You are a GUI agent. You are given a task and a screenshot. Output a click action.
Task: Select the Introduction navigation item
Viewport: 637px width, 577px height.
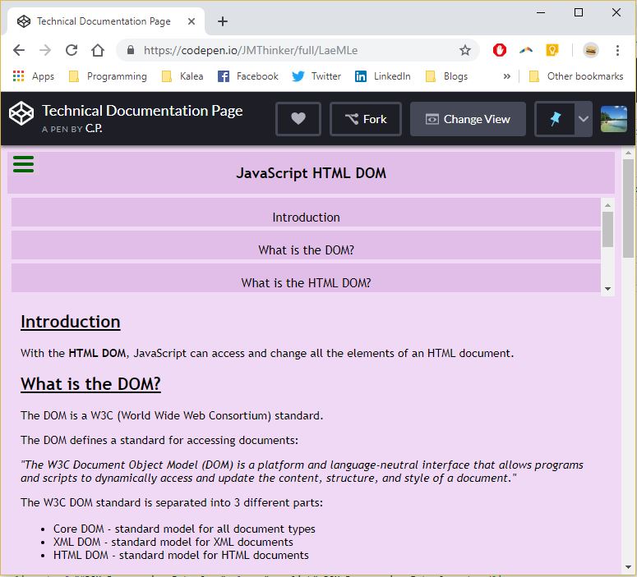[x=306, y=217]
